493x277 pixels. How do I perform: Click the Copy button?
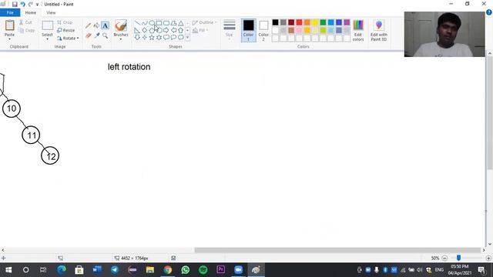point(26,31)
